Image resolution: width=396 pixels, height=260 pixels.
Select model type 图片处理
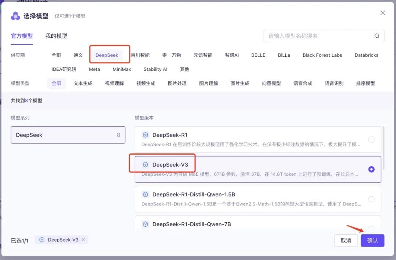[177, 83]
